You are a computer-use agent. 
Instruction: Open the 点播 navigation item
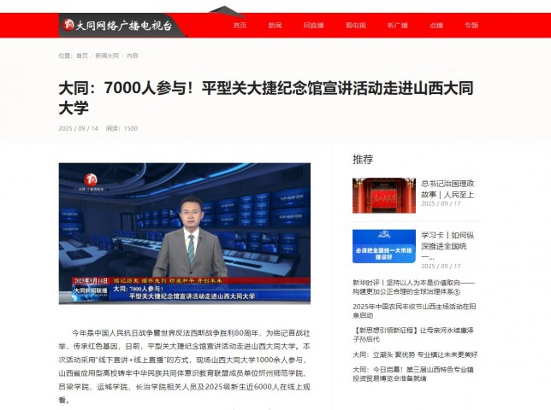click(x=436, y=26)
